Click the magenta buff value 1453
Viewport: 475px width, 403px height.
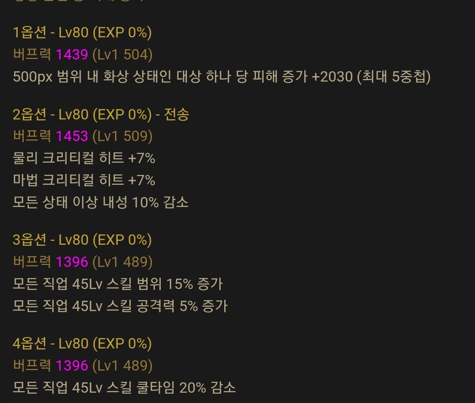click(72, 136)
